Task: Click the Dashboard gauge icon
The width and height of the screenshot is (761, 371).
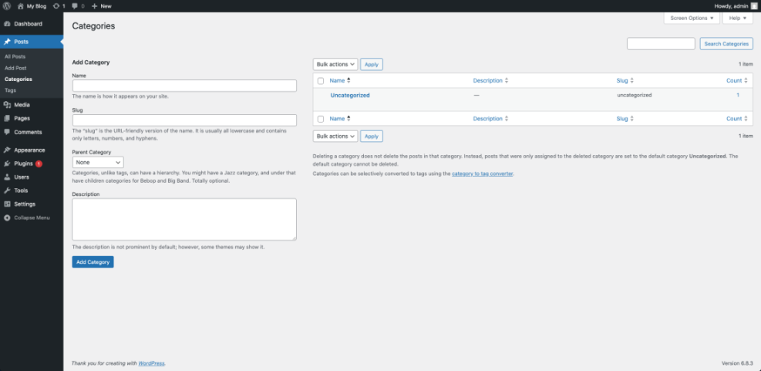Action: click(x=7, y=24)
